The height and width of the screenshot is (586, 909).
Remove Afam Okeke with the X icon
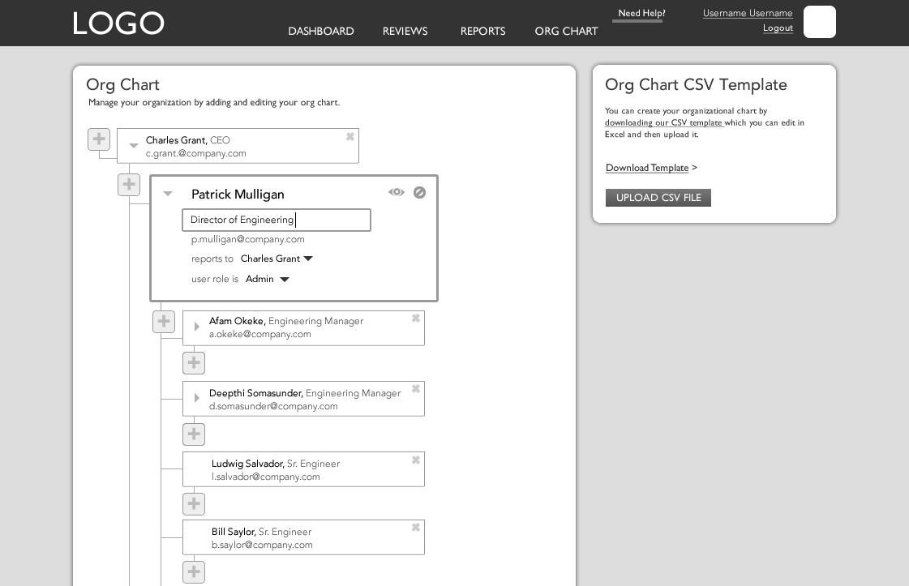(416, 319)
